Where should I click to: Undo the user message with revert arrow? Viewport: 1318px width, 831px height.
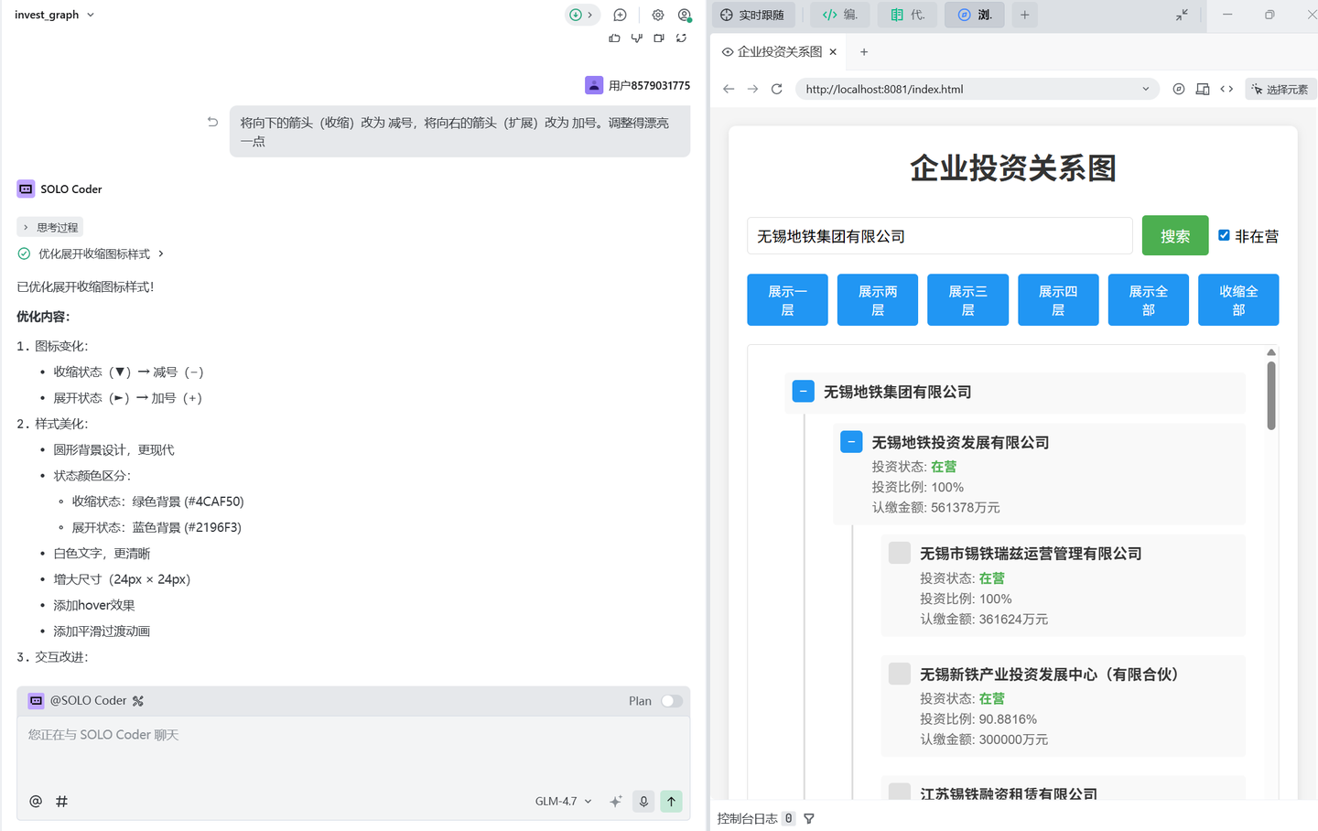coord(212,122)
